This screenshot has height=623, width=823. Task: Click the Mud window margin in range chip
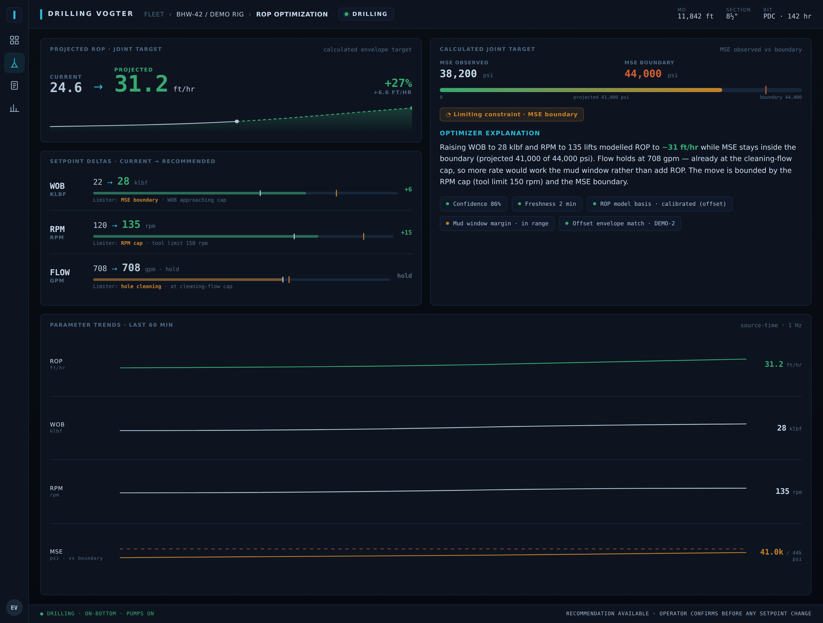(x=497, y=223)
